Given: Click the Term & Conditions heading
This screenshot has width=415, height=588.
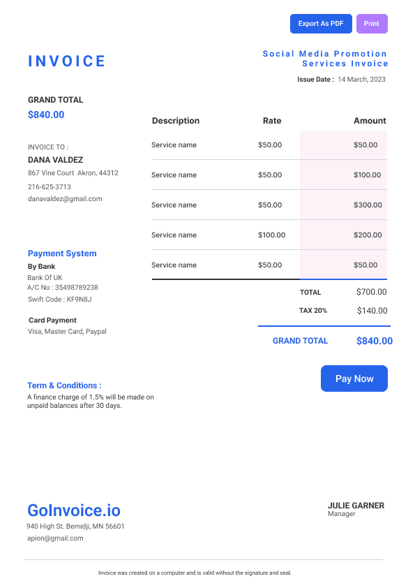Looking at the screenshot, I should pos(64,385).
